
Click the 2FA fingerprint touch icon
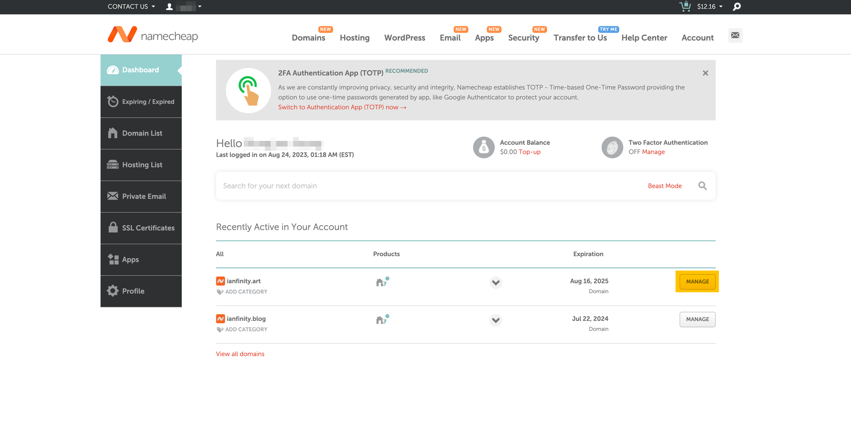click(x=248, y=90)
